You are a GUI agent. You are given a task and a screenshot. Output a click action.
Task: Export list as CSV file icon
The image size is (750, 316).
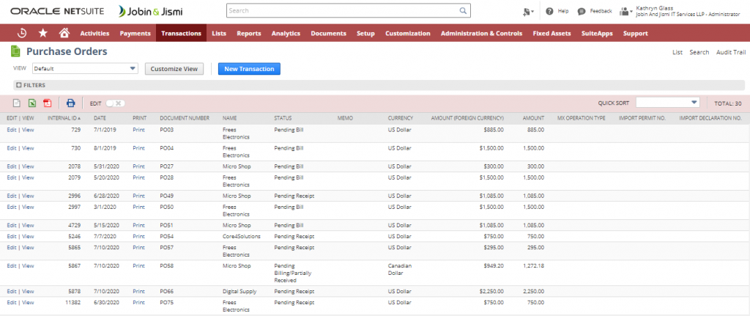(16, 103)
